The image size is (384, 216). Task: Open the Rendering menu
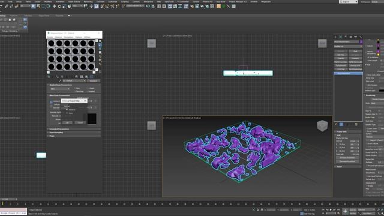[88, 1]
